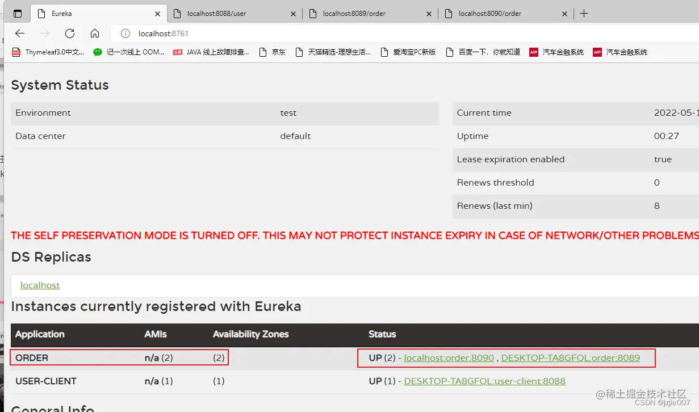This screenshot has width=699, height=412.
Task: Select the Environment value test
Action: pos(288,113)
